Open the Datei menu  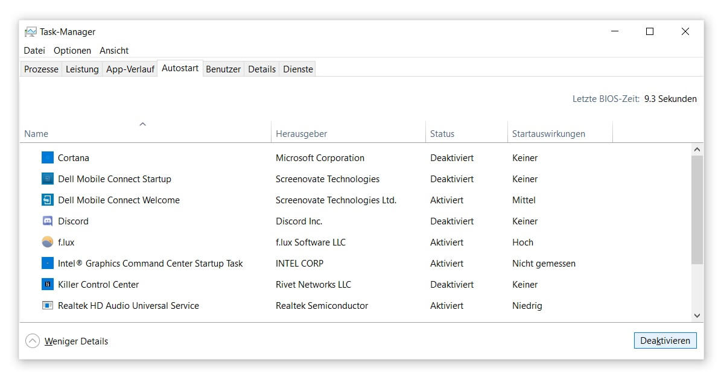pos(34,51)
